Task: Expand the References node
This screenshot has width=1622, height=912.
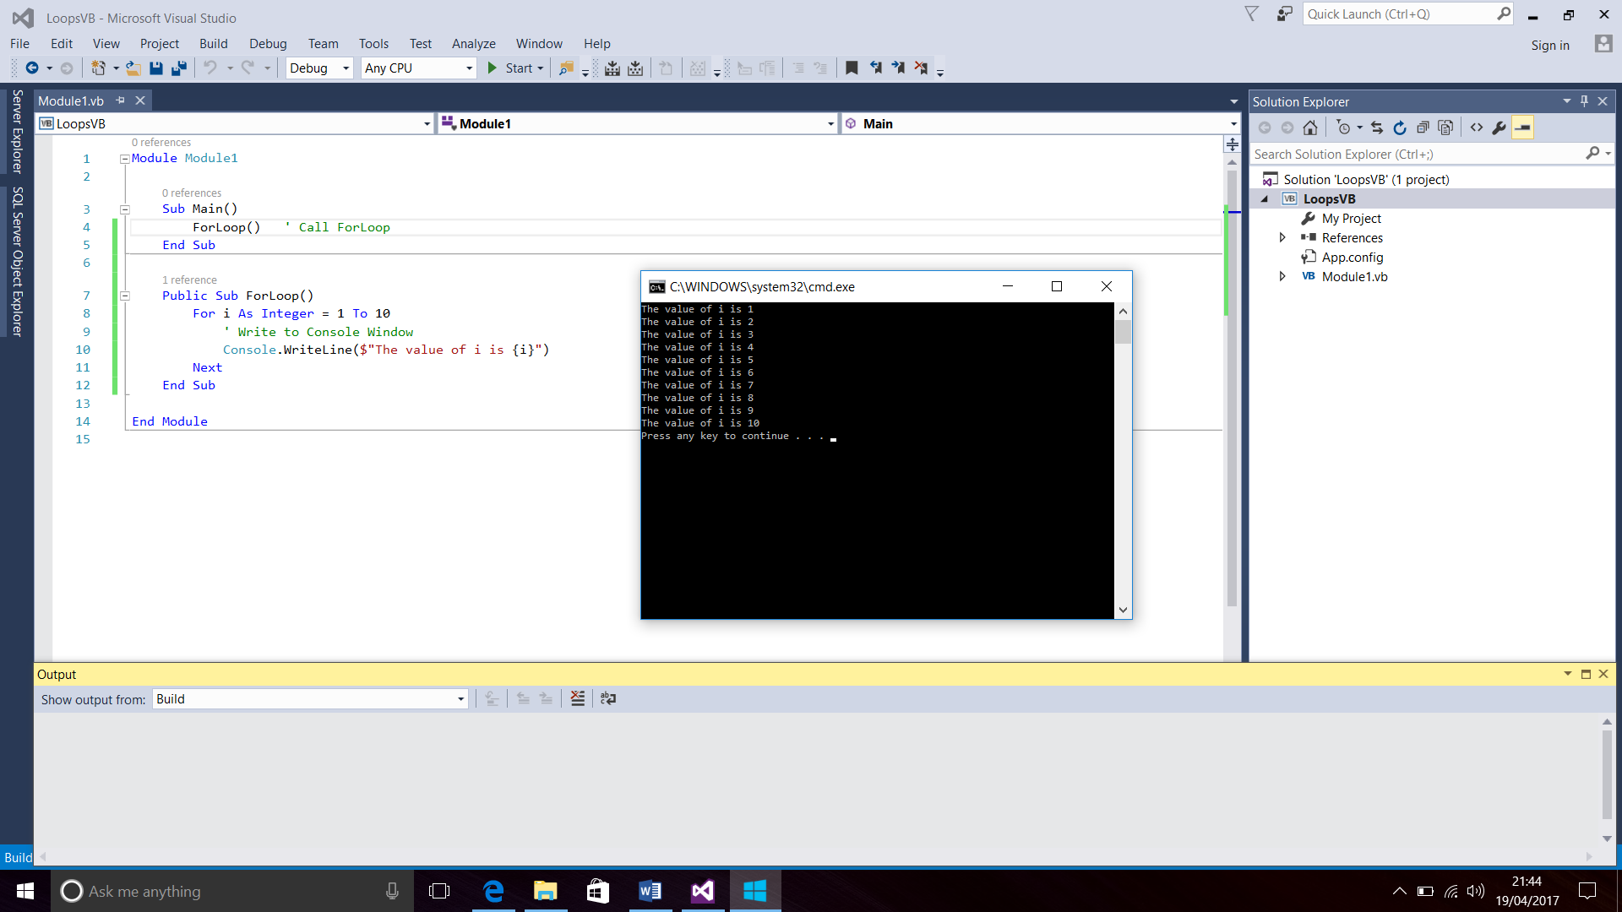Action: point(1282,238)
